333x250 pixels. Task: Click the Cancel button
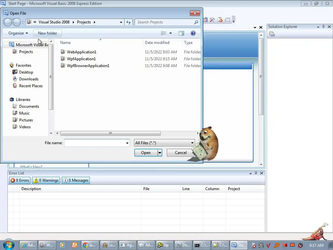pos(181,153)
